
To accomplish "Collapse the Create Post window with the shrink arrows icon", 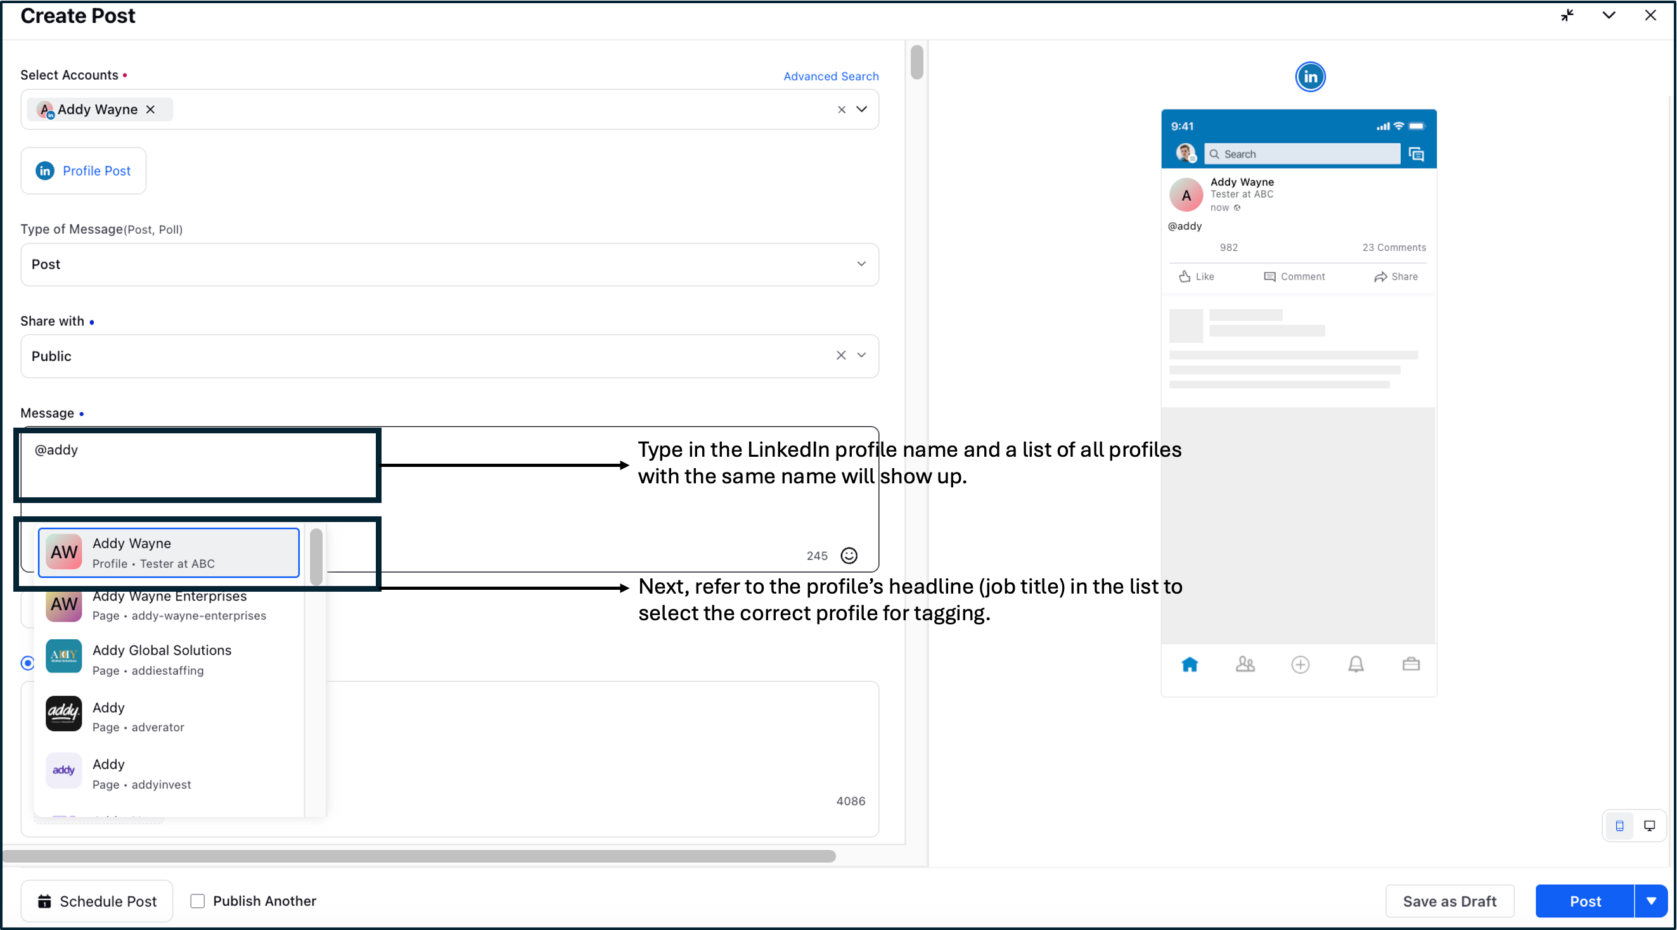I will (x=1567, y=15).
